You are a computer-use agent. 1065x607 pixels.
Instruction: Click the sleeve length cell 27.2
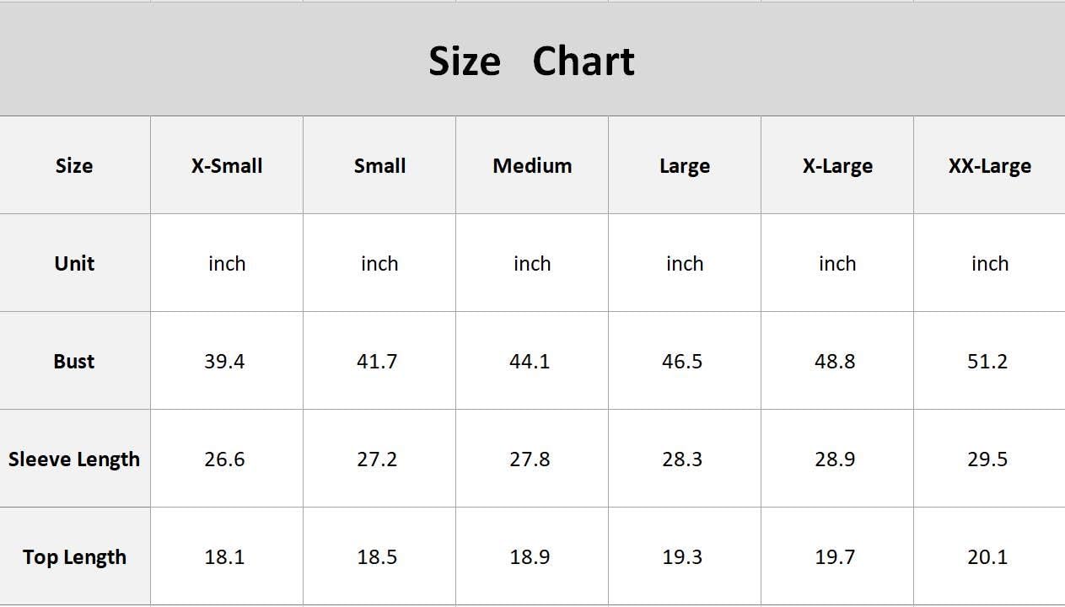[379, 459]
